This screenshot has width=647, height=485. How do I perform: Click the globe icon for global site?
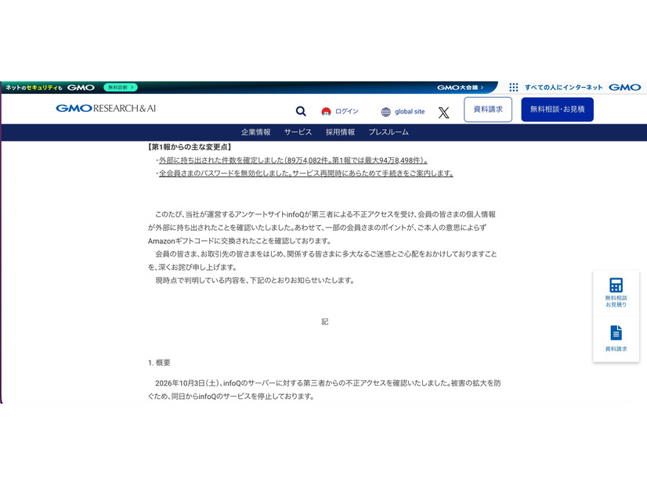[x=386, y=112]
